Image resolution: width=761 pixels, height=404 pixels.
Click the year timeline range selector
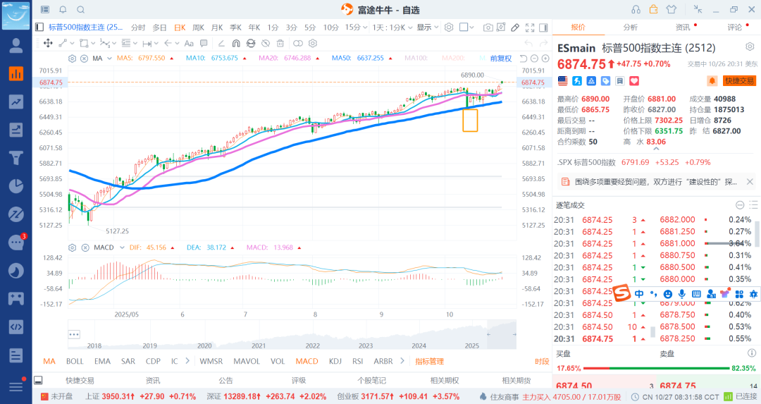tap(502, 335)
